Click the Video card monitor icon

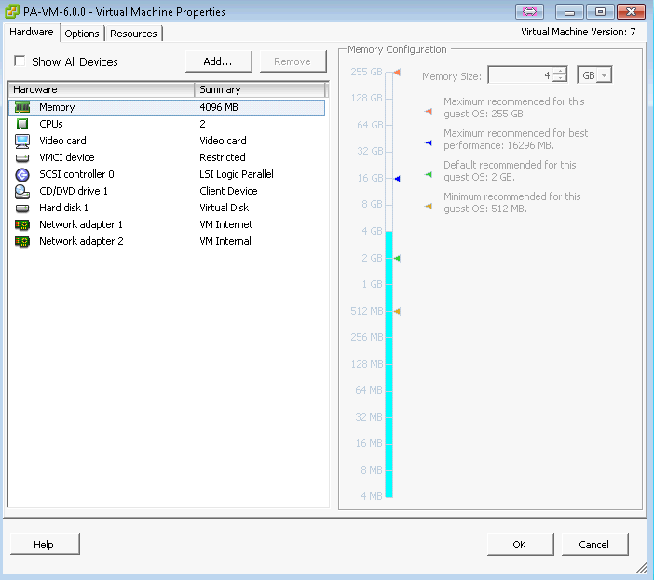[x=22, y=142]
